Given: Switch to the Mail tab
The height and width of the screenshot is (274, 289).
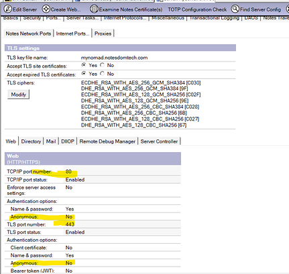Looking at the screenshot, I should click(x=51, y=141).
